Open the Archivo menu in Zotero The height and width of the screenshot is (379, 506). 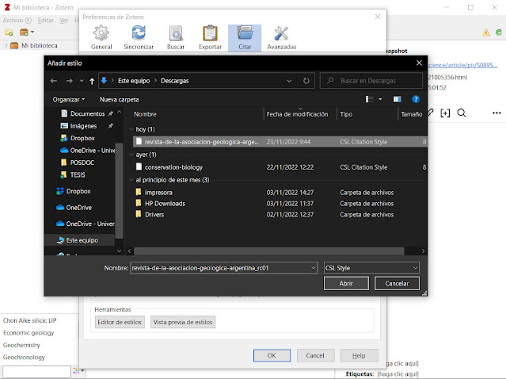(x=17, y=21)
